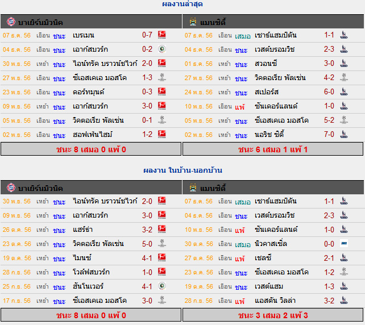Image resolution: width=365 pixels, height=325 pixels.
Task: Click the summary ชนะ 6 เสมอ 1 แพ้ 1
Action: (x=273, y=149)
